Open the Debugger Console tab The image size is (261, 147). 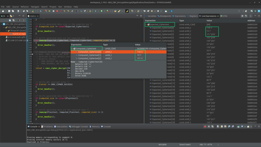(80, 126)
